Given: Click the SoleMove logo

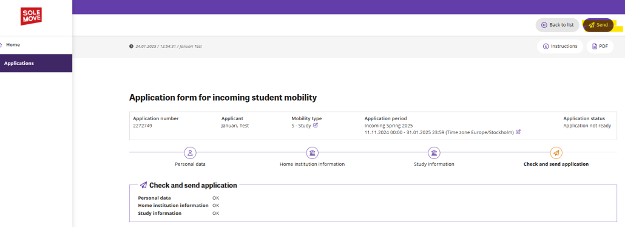Looking at the screenshot, I should pos(31,16).
